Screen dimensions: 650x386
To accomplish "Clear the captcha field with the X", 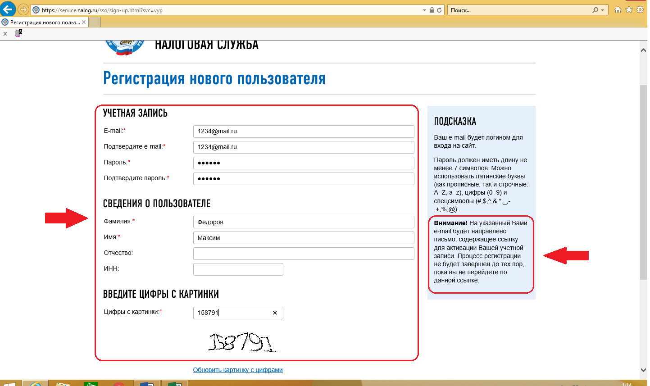I will [x=275, y=313].
